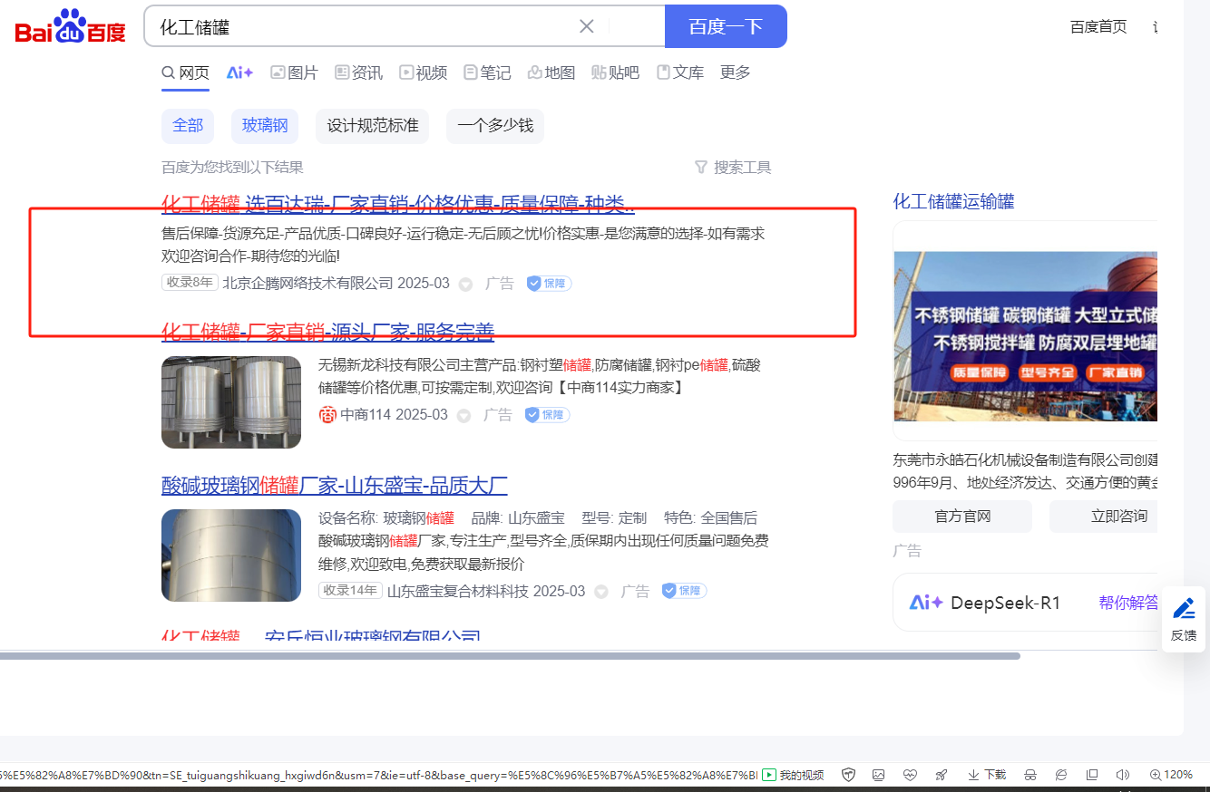The height and width of the screenshot is (792, 1210).
Task: Switch to the 文库 tab
Action: click(680, 72)
